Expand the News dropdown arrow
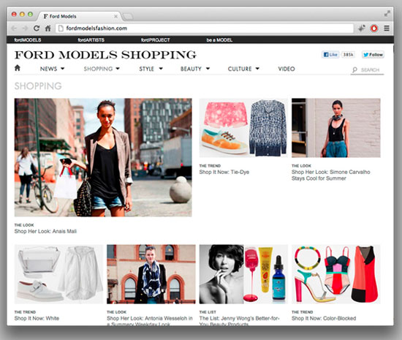 pos(63,69)
